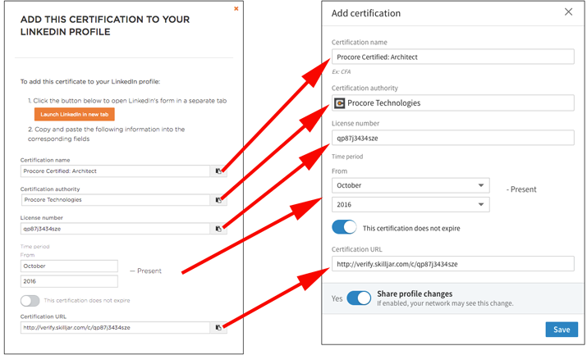Screen dimensions: 587x355
Task: Click LinkedIn Certification URL field
Action: click(452, 264)
